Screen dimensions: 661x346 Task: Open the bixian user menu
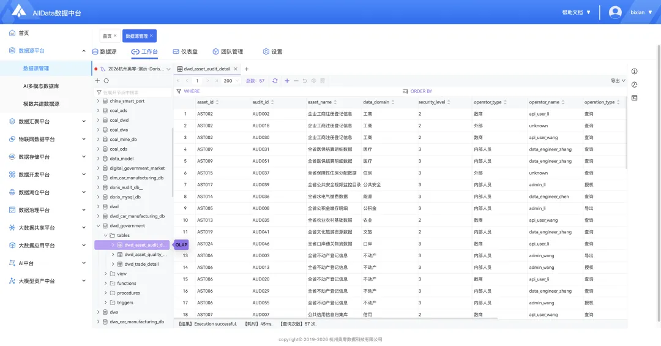coord(641,12)
